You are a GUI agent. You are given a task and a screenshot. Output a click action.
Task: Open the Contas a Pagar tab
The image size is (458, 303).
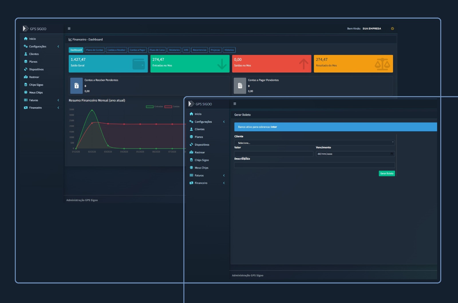pos(137,50)
